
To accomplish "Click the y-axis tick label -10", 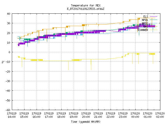I will tap(8, 62).
